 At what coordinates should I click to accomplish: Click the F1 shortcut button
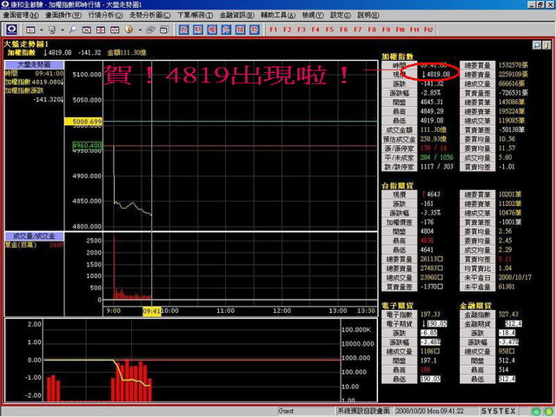(273, 30)
